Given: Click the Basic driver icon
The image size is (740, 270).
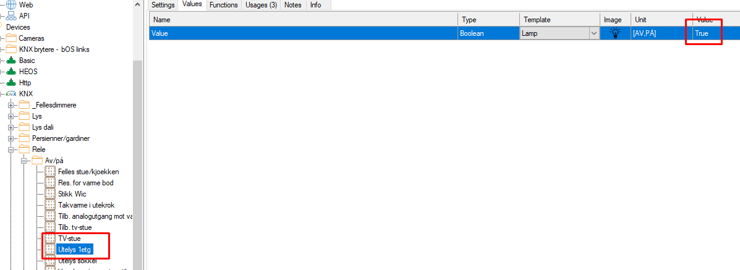Looking at the screenshot, I should point(11,61).
